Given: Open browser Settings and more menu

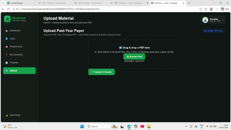Looking at the screenshot, I should (x=217, y=9).
